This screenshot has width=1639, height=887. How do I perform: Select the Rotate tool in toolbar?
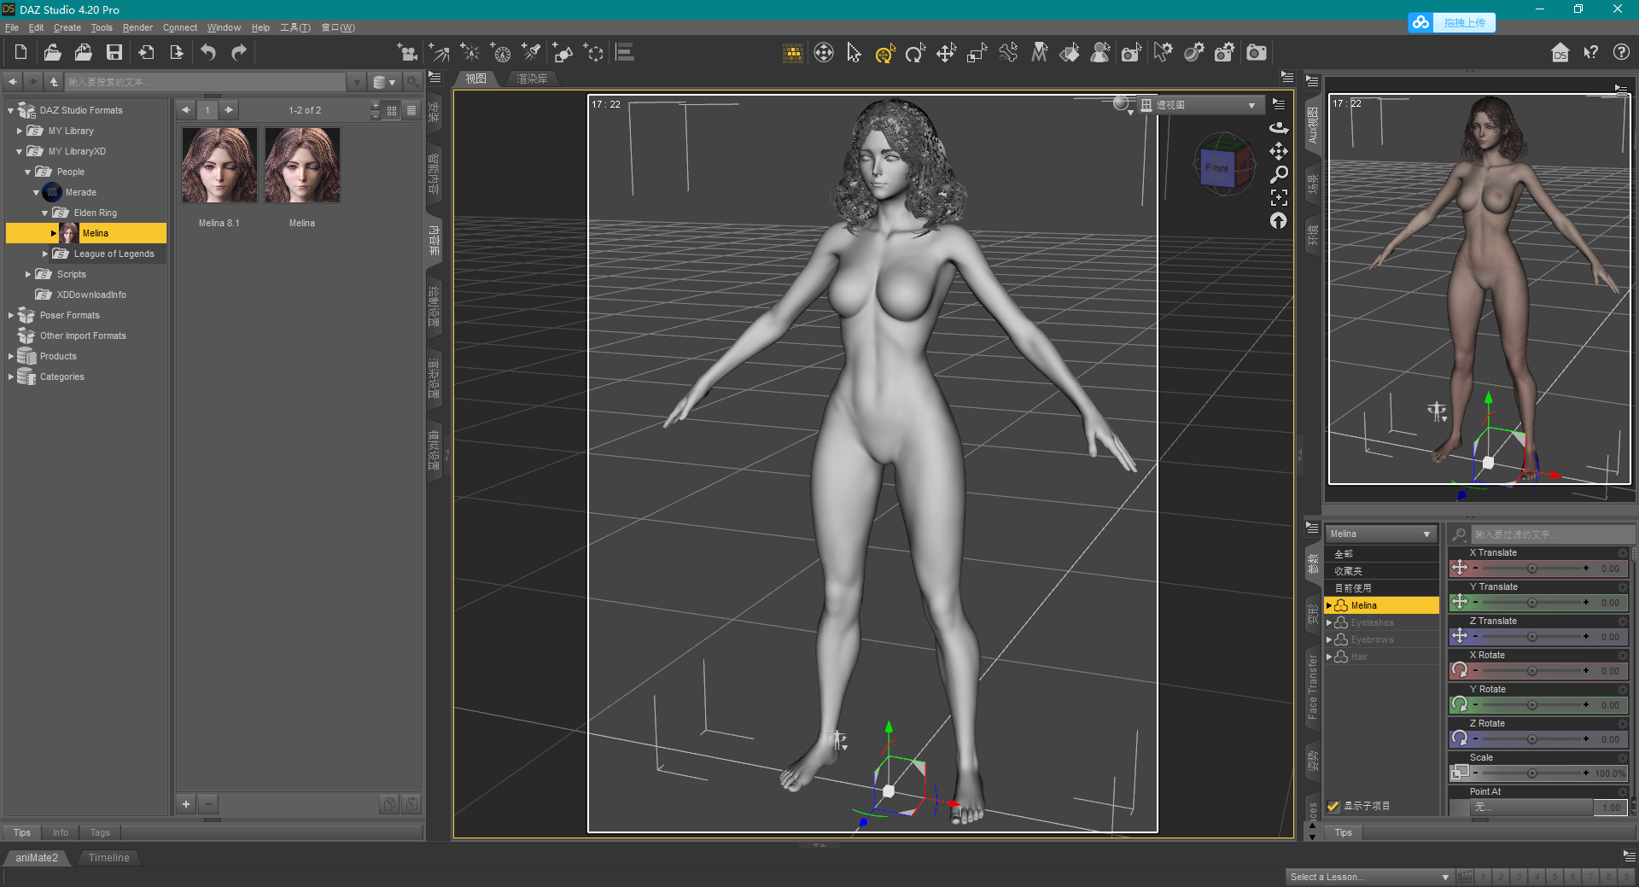[x=915, y=54]
